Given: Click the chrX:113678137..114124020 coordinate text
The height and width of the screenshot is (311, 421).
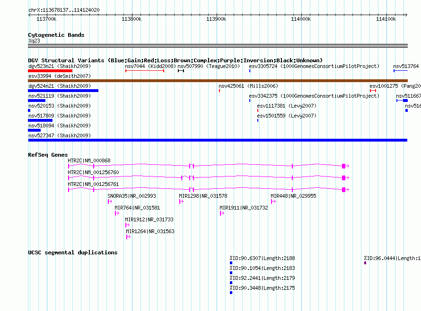Looking at the screenshot, I should (64, 10).
